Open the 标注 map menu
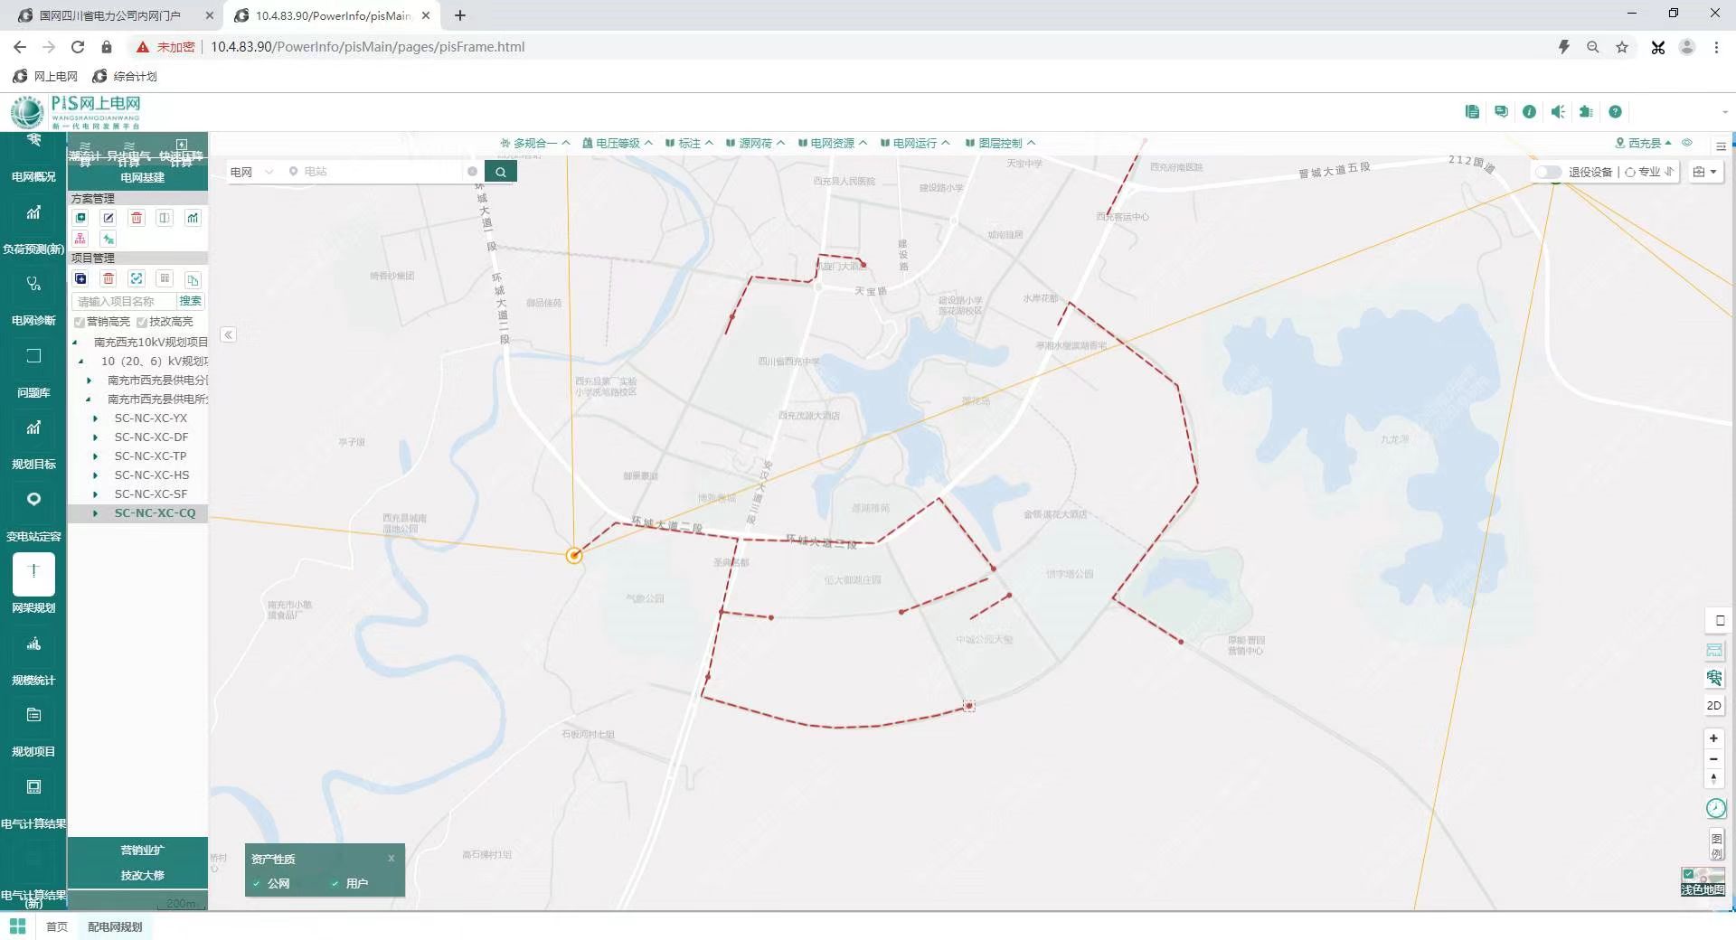 coord(689,143)
